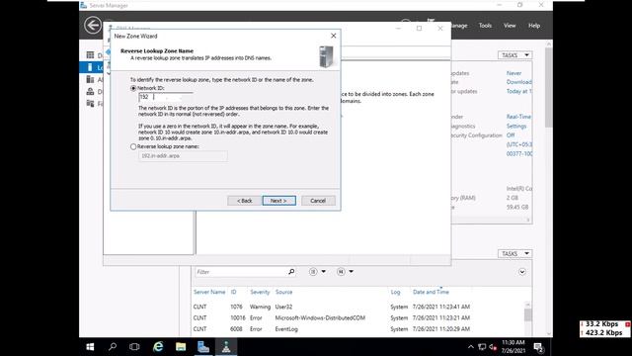The height and width of the screenshot is (356, 632).
Task: Click the reverse lookup zone name field
Action: tap(183, 156)
